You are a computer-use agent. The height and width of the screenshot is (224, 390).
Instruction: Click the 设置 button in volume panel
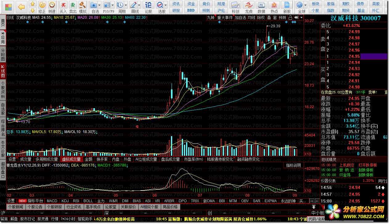click(12, 159)
